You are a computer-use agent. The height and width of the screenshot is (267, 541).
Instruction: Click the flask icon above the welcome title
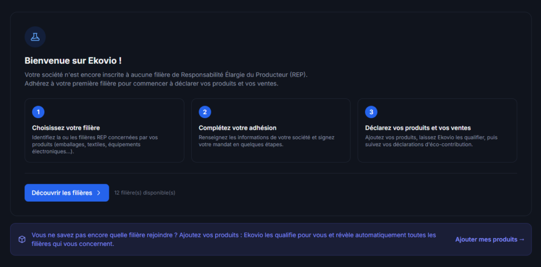click(x=35, y=37)
